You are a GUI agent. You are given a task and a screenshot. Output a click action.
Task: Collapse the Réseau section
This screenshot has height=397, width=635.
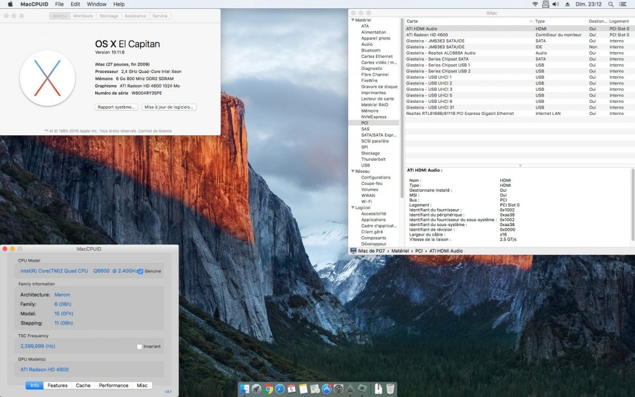coord(352,172)
